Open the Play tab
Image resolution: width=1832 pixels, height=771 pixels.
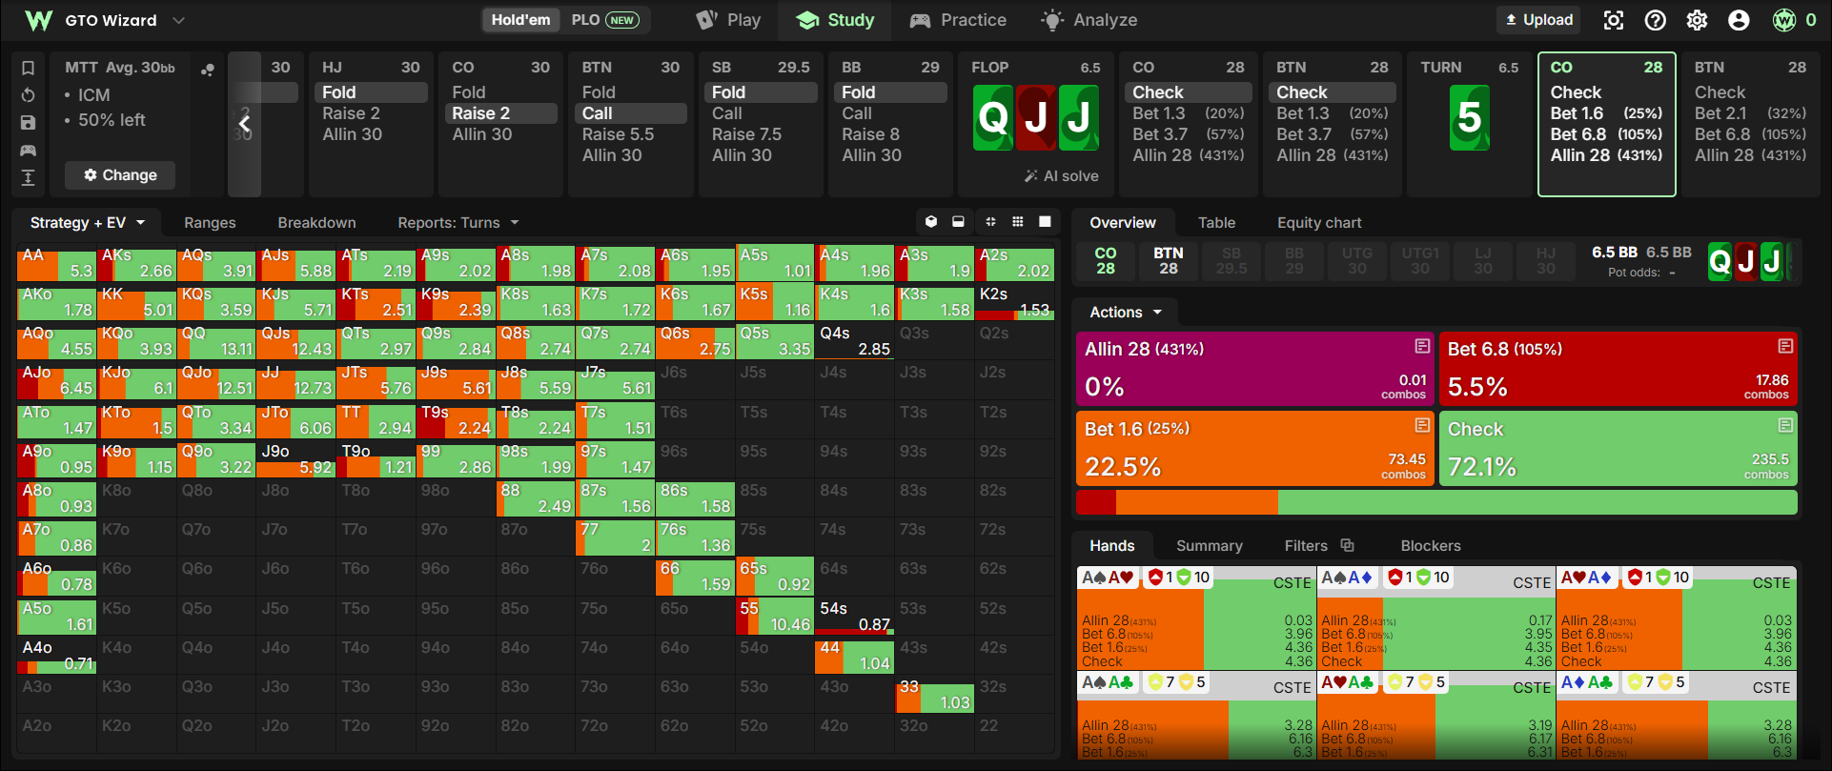(x=729, y=20)
